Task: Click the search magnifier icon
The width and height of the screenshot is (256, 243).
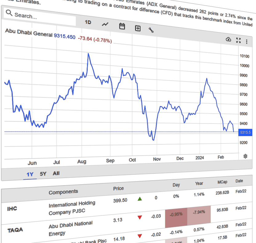Action: pos(9,13)
